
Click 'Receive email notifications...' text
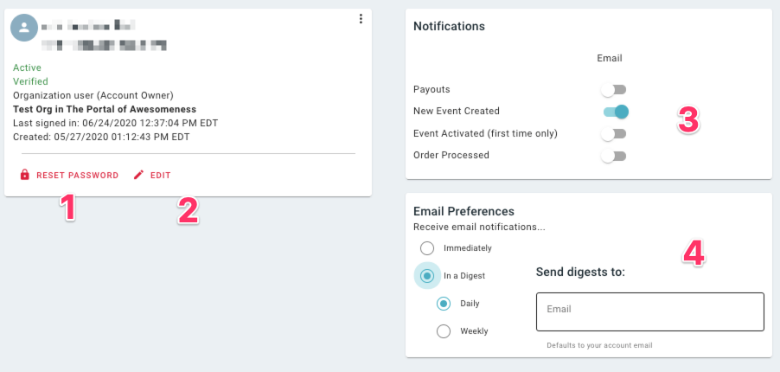pyautogui.click(x=480, y=228)
